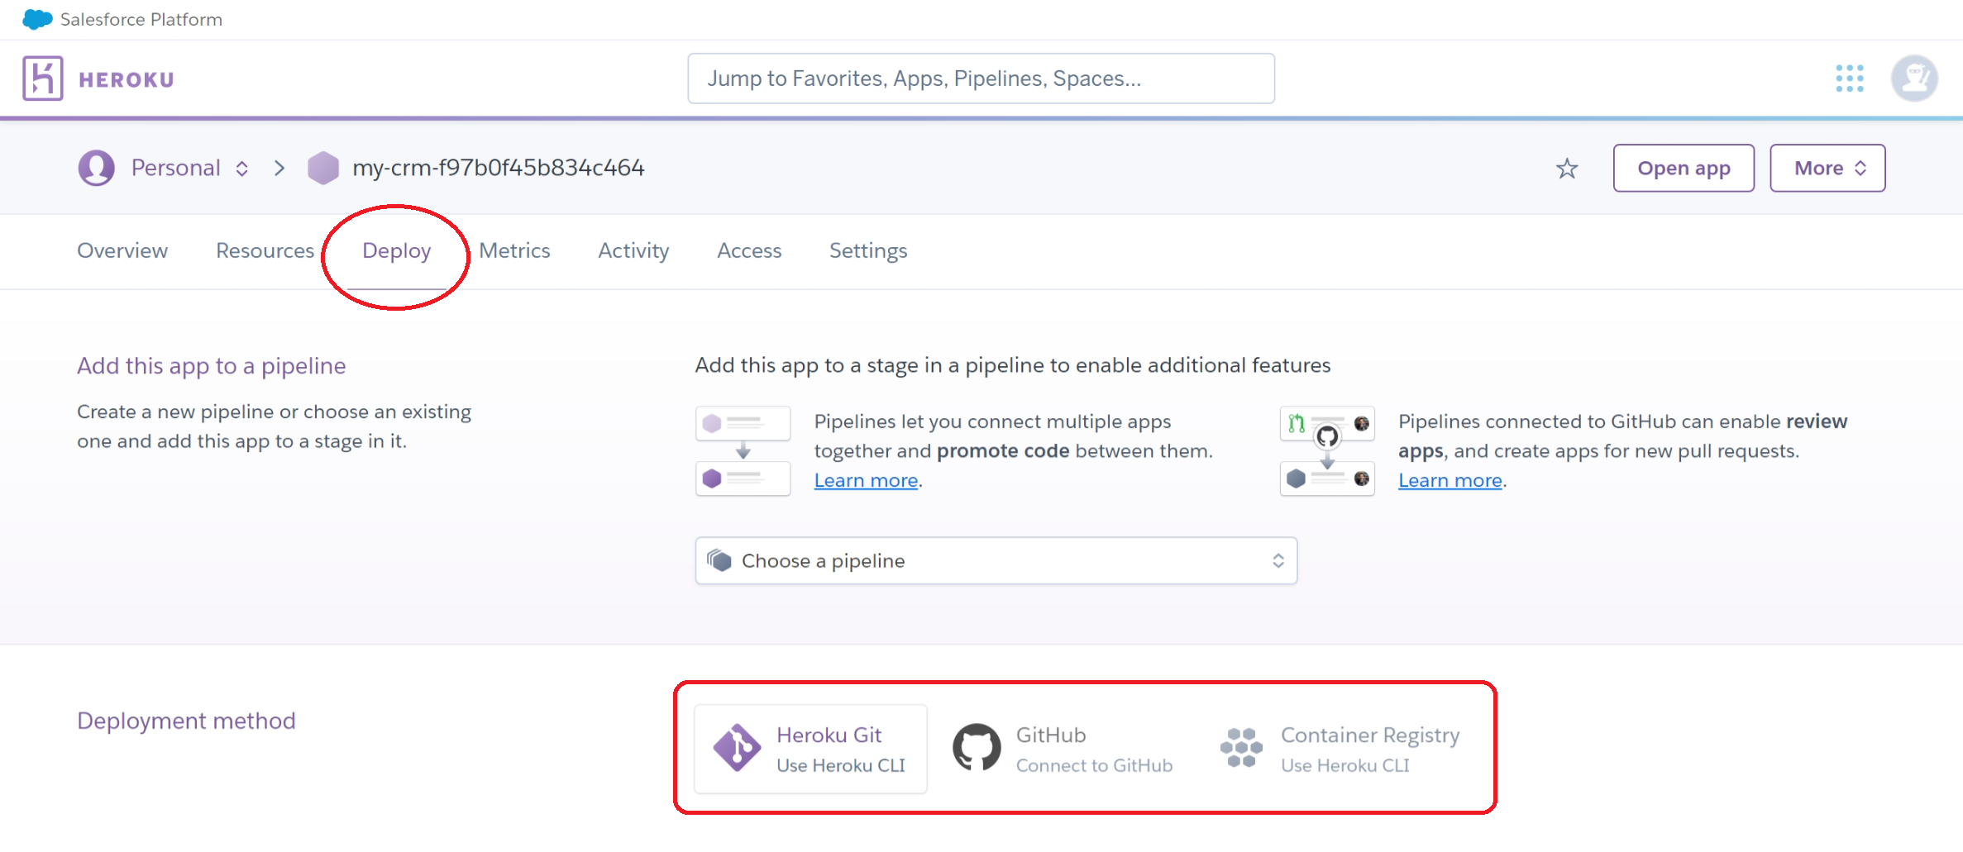Open Learn more about review apps
1963x852 pixels.
(x=1450, y=480)
